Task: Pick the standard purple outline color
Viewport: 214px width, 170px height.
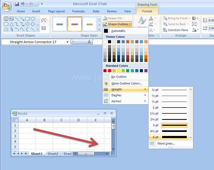Action: tap(146, 71)
